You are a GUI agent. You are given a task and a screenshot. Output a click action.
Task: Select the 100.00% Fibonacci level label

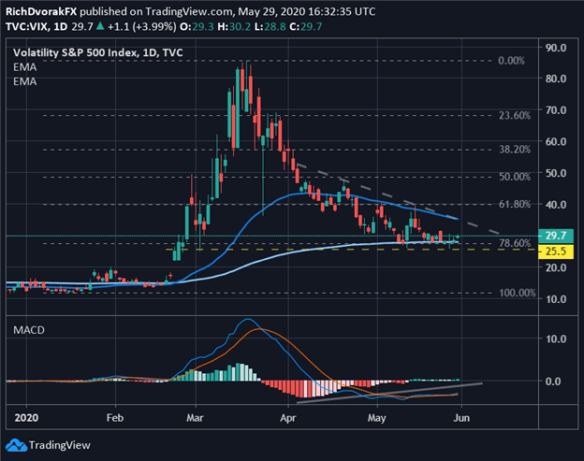click(518, 293)
